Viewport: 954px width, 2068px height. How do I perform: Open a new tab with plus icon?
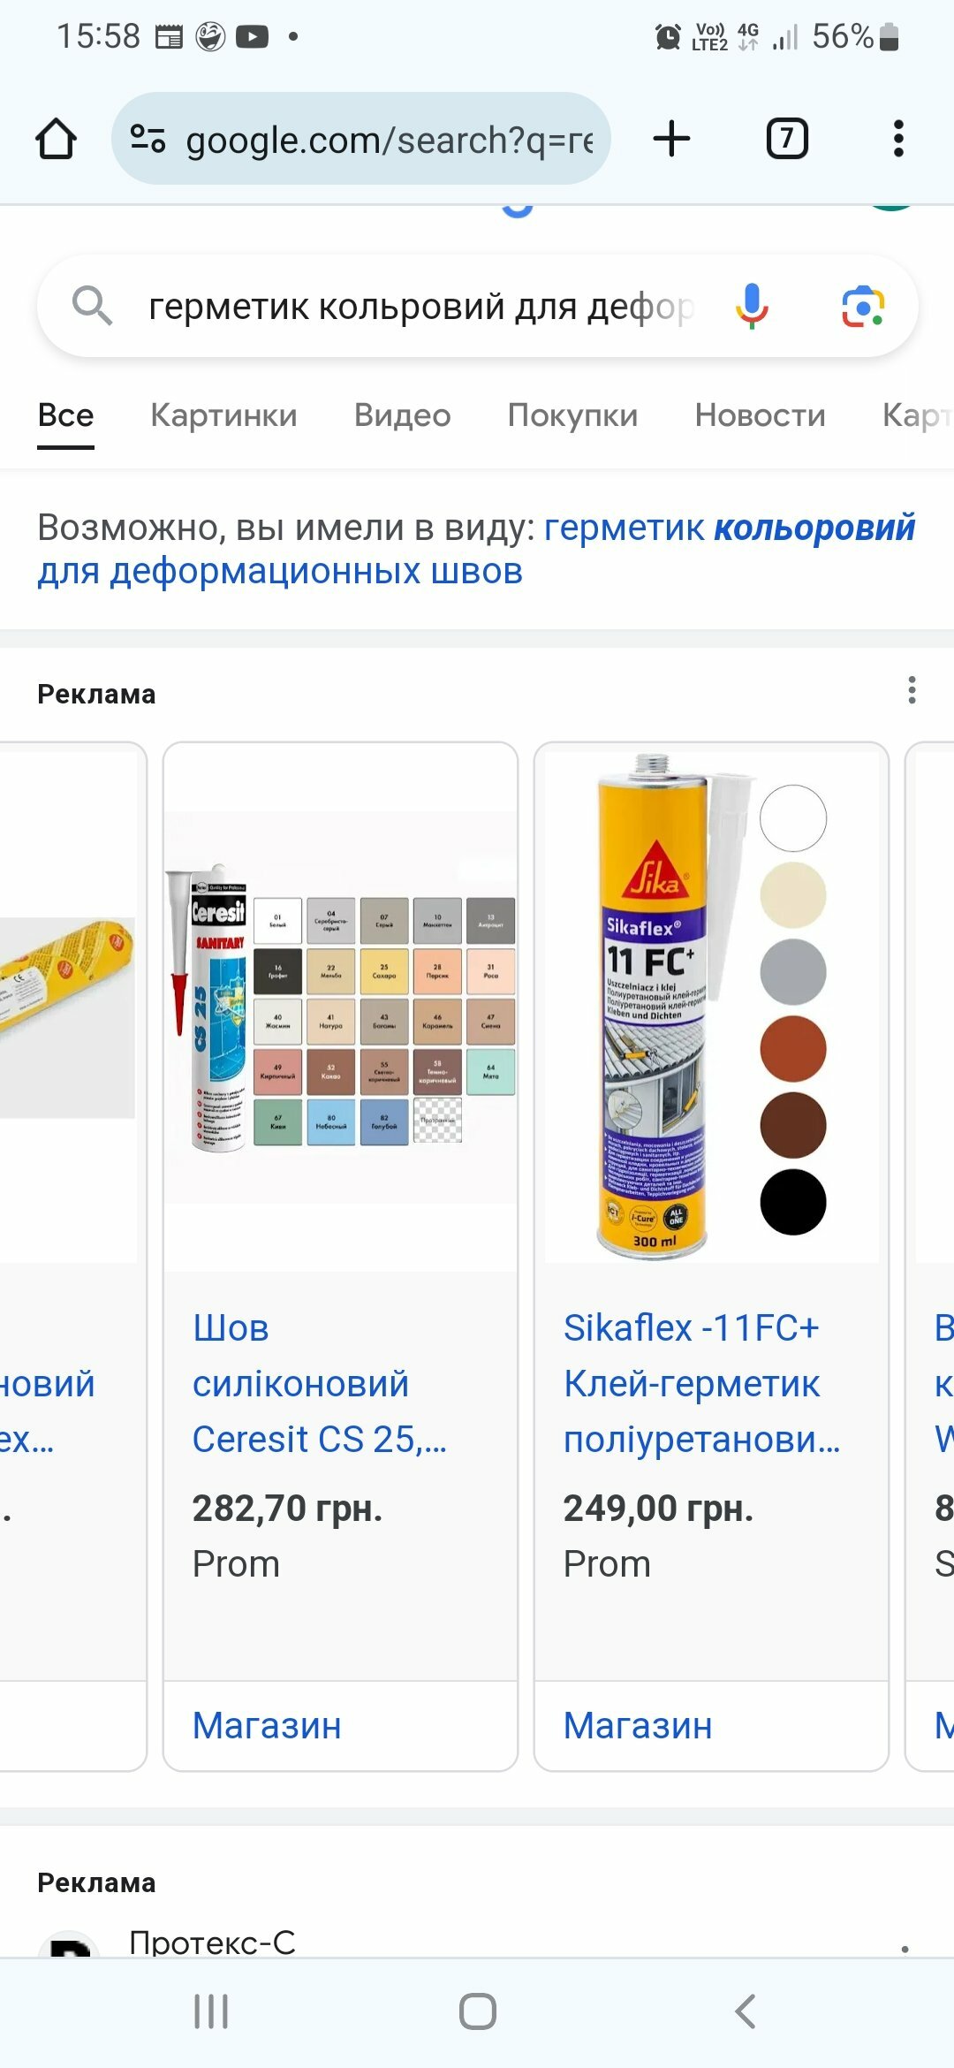[671, 139]
